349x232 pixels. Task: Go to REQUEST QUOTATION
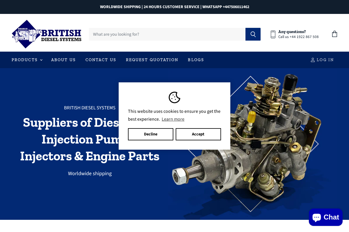pos(152,60)
